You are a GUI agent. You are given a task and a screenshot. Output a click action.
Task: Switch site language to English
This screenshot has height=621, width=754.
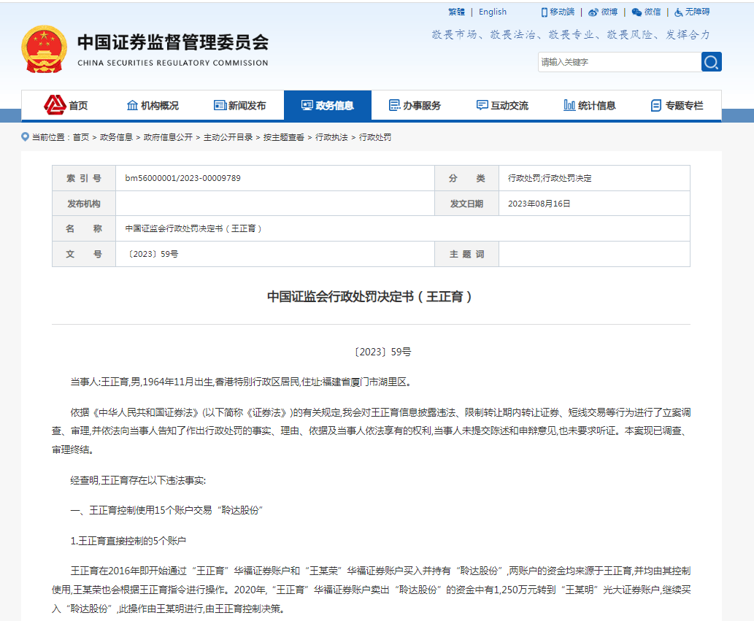[493, 12]
